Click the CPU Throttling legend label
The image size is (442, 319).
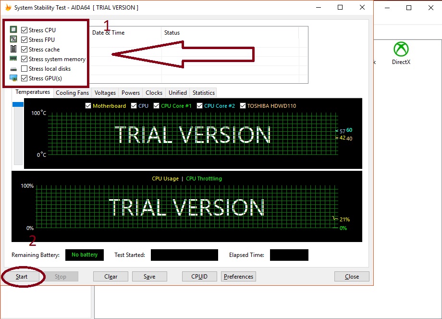[x=204, y=179]
